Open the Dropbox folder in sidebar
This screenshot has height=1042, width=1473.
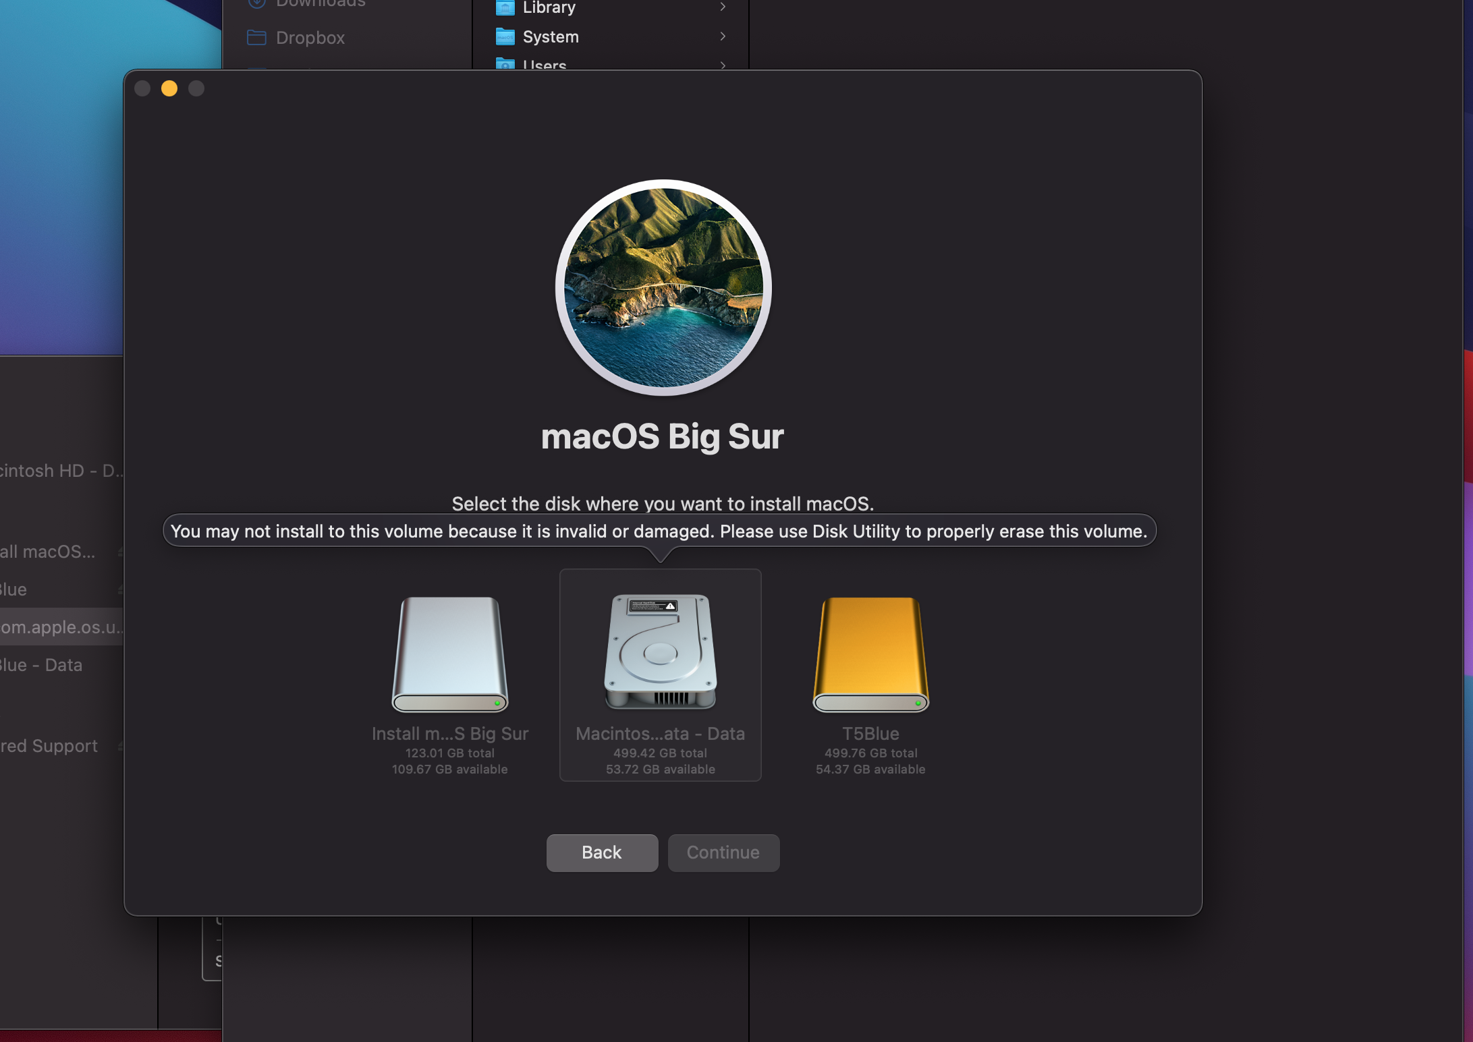(310, 38)
